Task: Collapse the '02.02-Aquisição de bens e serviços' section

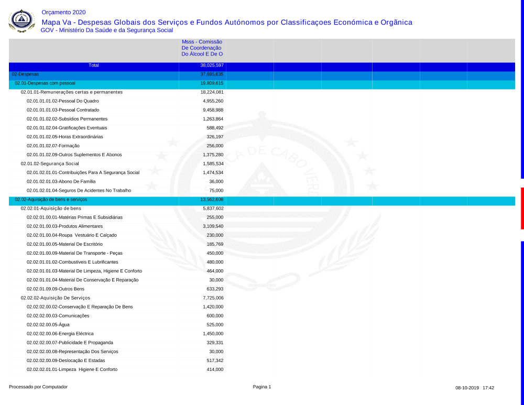Action: [x=51, y=200]
